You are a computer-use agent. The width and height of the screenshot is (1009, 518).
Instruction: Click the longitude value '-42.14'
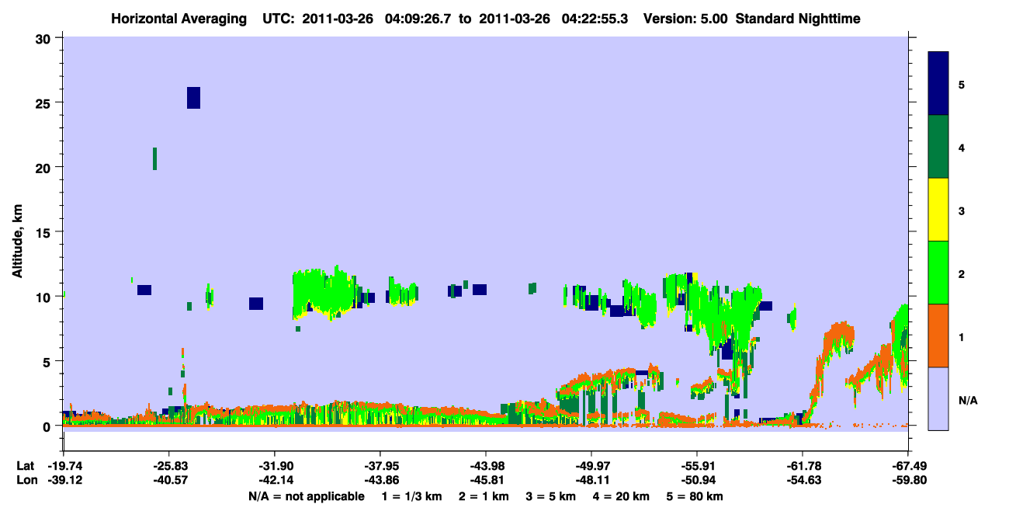275,481
